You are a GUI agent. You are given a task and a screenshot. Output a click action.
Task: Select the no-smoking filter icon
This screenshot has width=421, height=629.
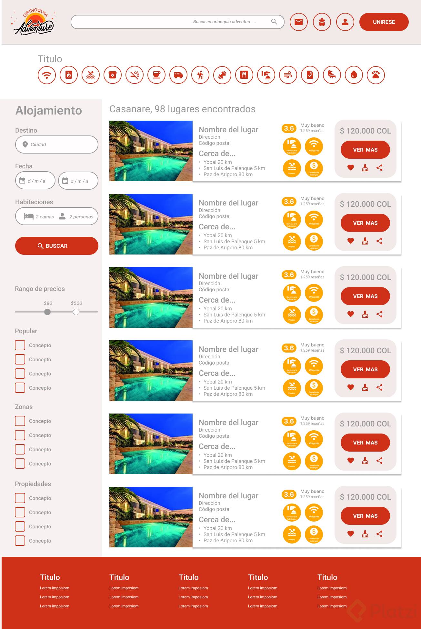135,75
